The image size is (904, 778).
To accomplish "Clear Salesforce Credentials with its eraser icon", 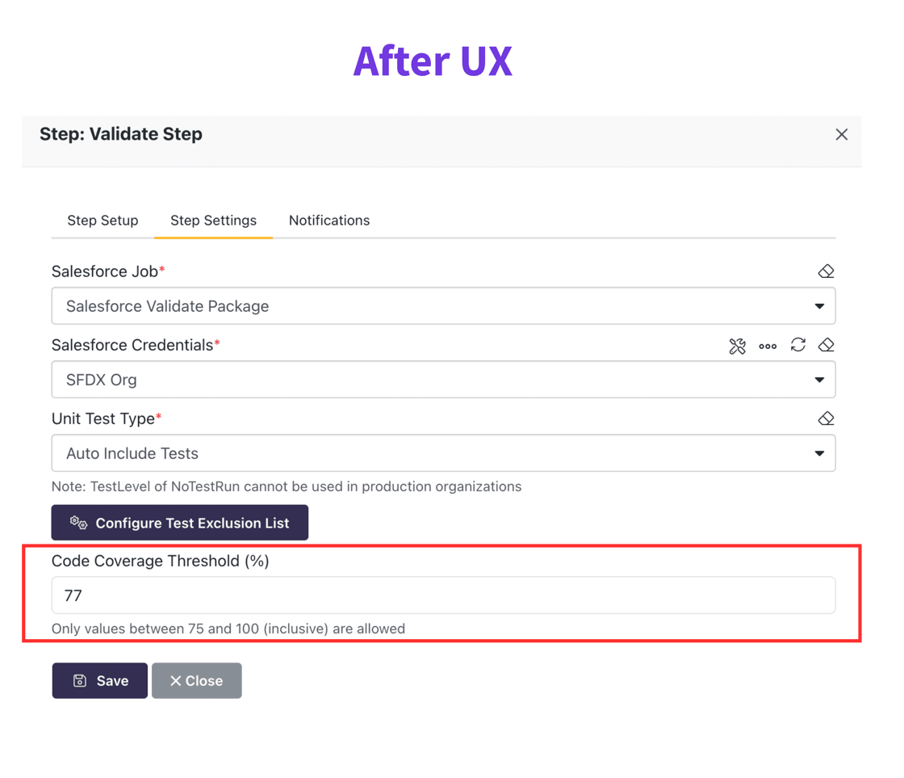I will (826, 345).
